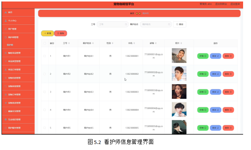Sort the table by 照片 column arrows
The image size is (251, 150).
point(181,43)
